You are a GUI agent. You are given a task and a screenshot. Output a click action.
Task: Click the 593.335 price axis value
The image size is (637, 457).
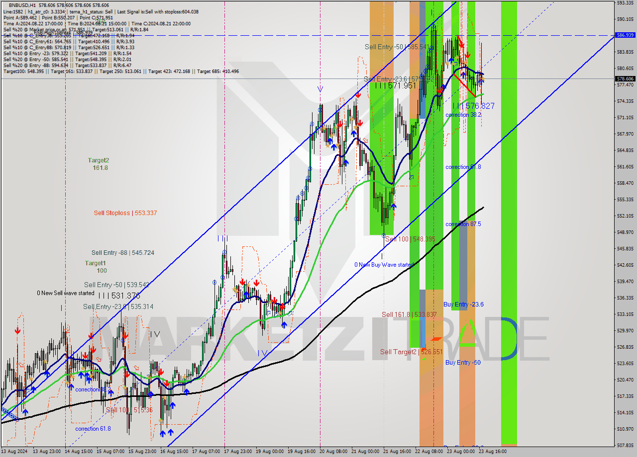625,2
